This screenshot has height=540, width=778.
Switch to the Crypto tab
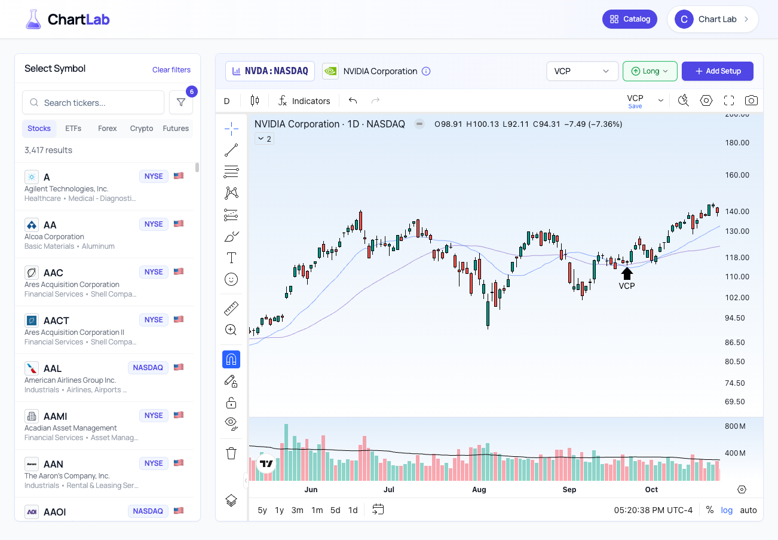[142, 129]
